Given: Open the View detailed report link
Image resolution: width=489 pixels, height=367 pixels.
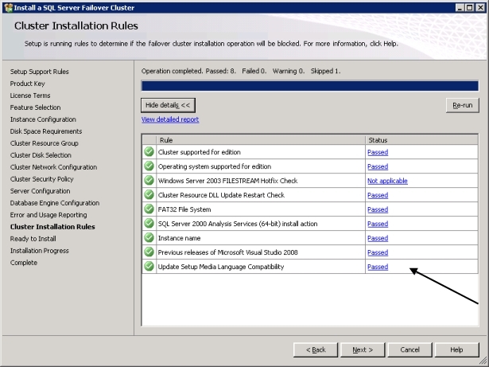Looking at the screenshot, I should [x=170, y=119].
